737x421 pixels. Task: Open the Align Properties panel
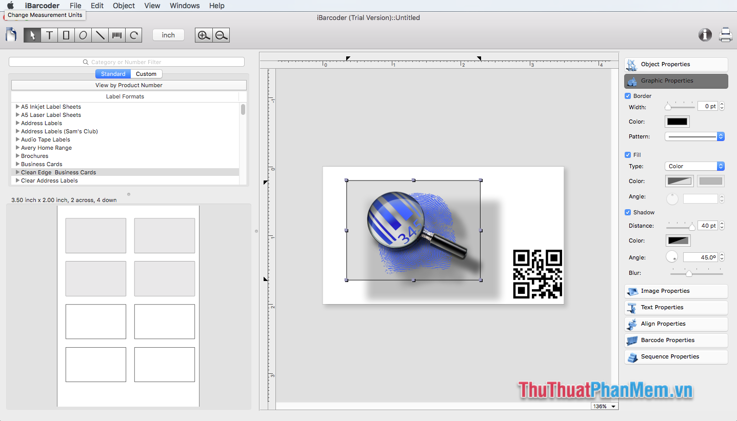coord(675,324)
